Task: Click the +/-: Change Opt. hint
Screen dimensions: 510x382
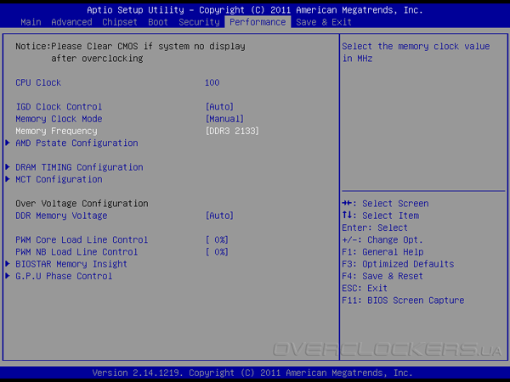Action: [382, 240]
